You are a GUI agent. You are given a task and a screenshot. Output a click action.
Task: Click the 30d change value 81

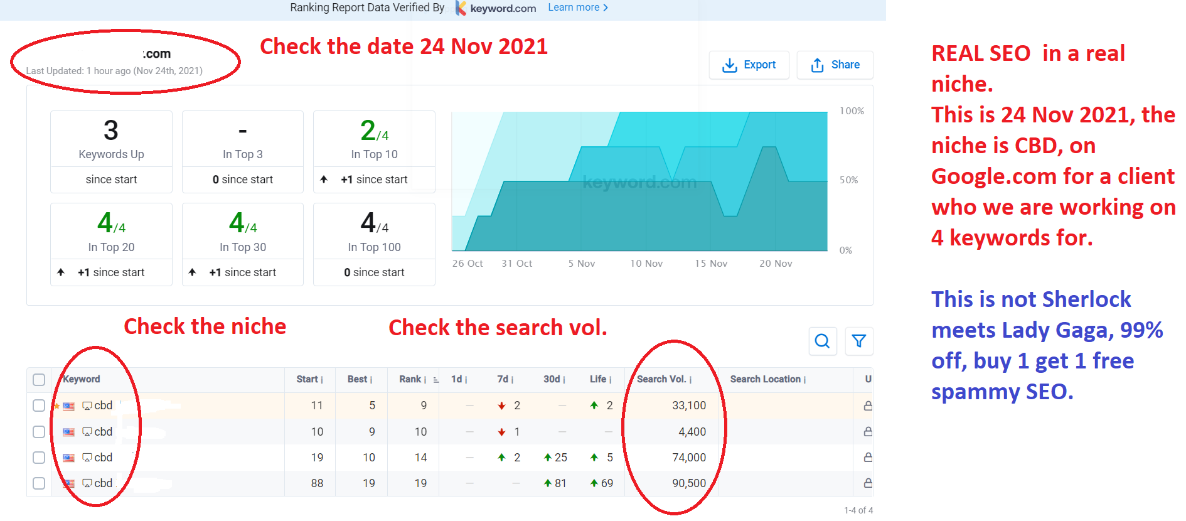point(560,483)
